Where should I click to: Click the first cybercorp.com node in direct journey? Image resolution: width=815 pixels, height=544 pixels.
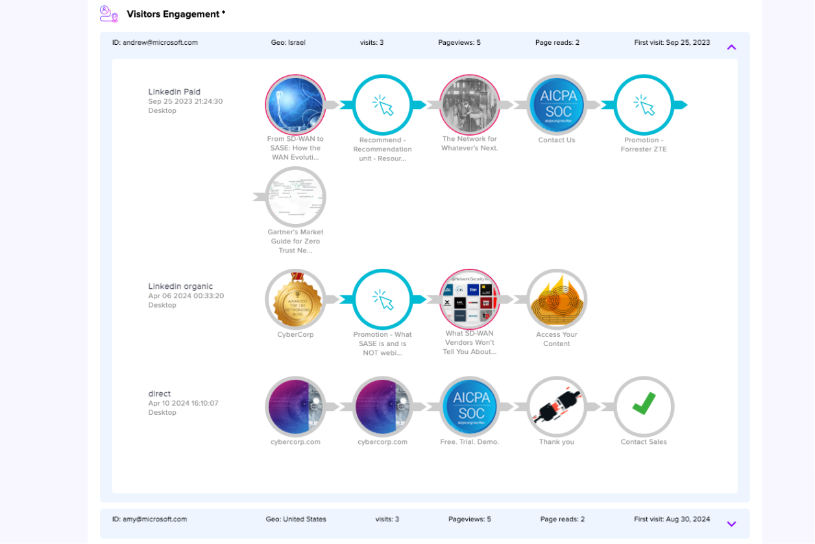295,407
